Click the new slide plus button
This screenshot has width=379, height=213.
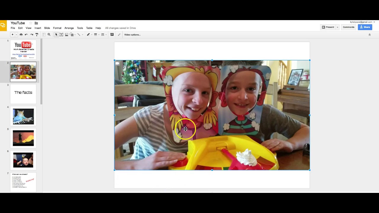click(x=12, y=35)
